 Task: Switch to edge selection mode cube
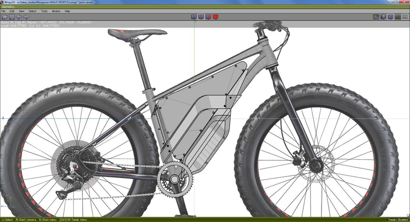tap(201, 17)
